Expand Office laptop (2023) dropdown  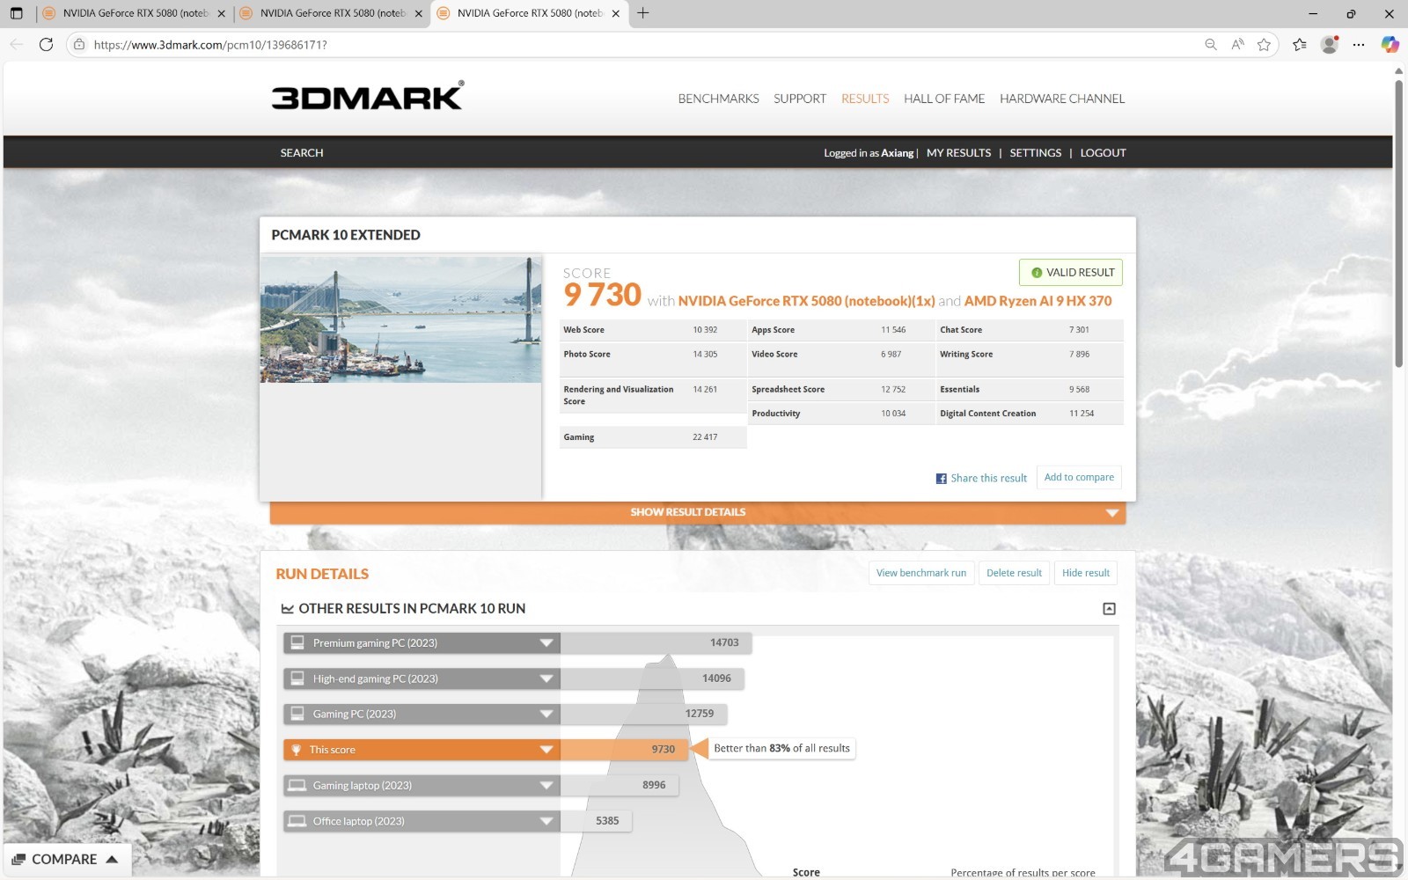click(x=546, y=821)
